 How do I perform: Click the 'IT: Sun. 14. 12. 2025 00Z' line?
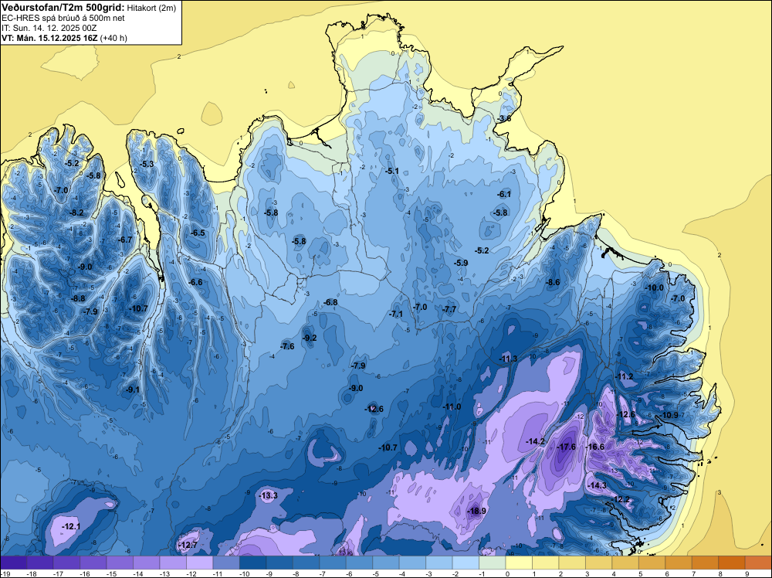tap(49, 28)
